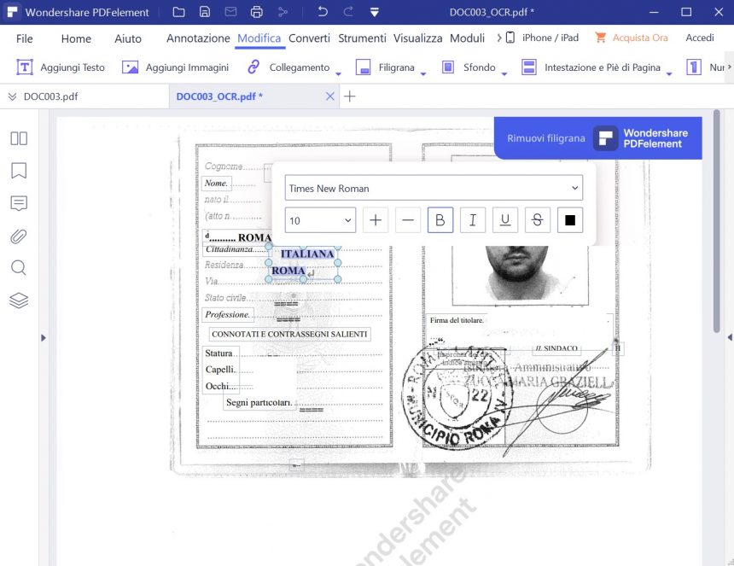The width and height of the screenshot is (734, 566).
Task: Select the Aggiungi Immagini tool
Action: (x=176, y=67)
